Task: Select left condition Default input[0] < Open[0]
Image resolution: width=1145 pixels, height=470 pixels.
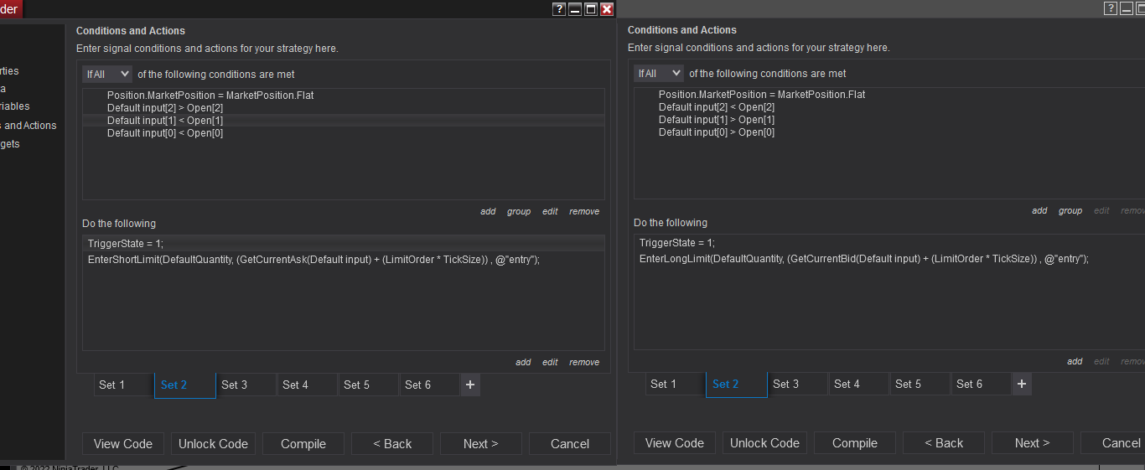Action: coord(165,133)
